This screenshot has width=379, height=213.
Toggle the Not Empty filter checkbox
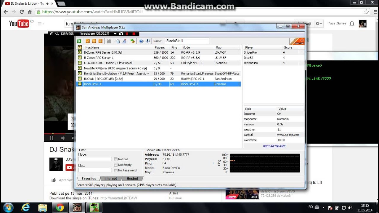115,165
